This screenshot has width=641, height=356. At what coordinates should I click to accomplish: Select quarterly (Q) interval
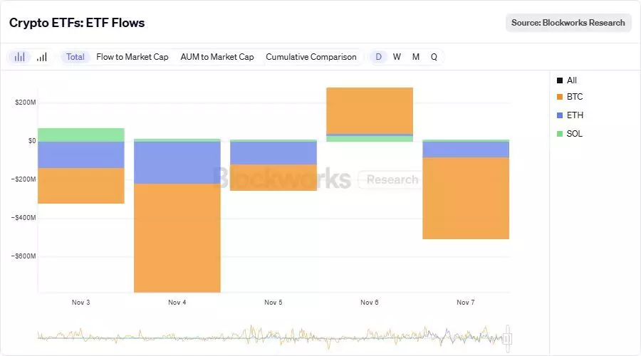(x=434, y=57)
